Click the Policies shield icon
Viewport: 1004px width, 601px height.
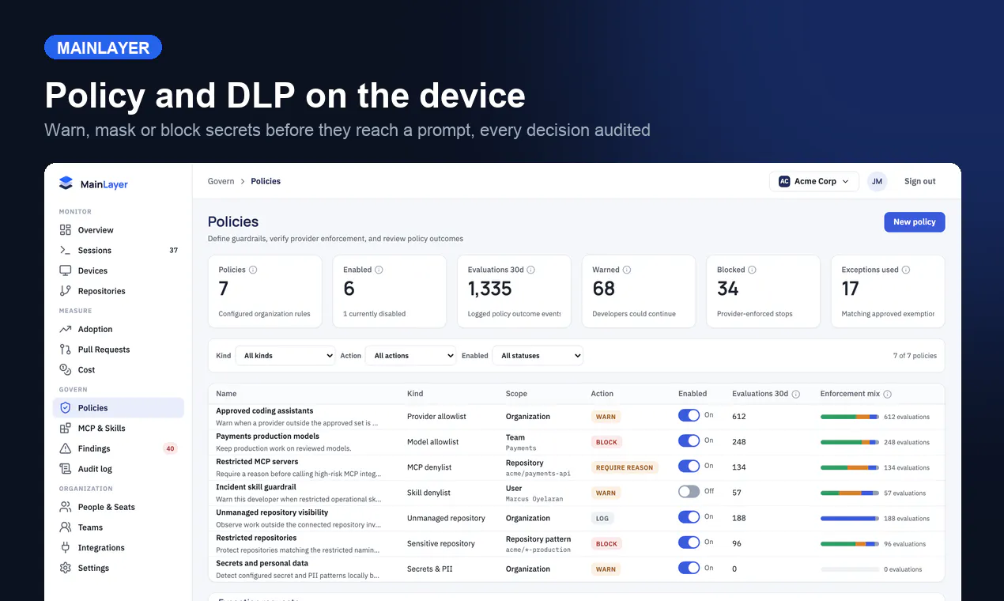[x=66, y=408]
